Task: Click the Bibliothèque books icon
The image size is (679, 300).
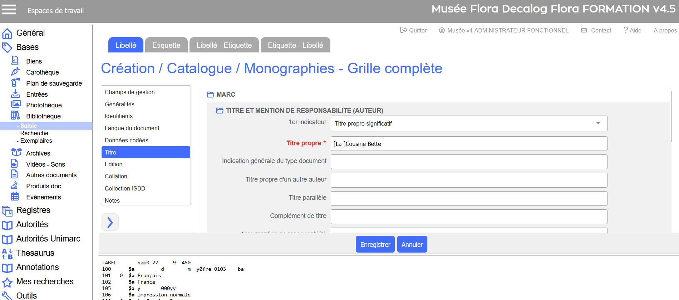Action: coord(15,115)
